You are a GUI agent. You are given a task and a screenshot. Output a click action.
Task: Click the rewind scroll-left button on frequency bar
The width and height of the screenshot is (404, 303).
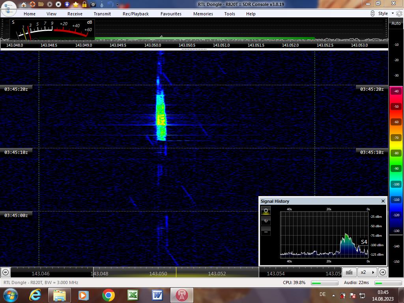[x=6, y=272]
